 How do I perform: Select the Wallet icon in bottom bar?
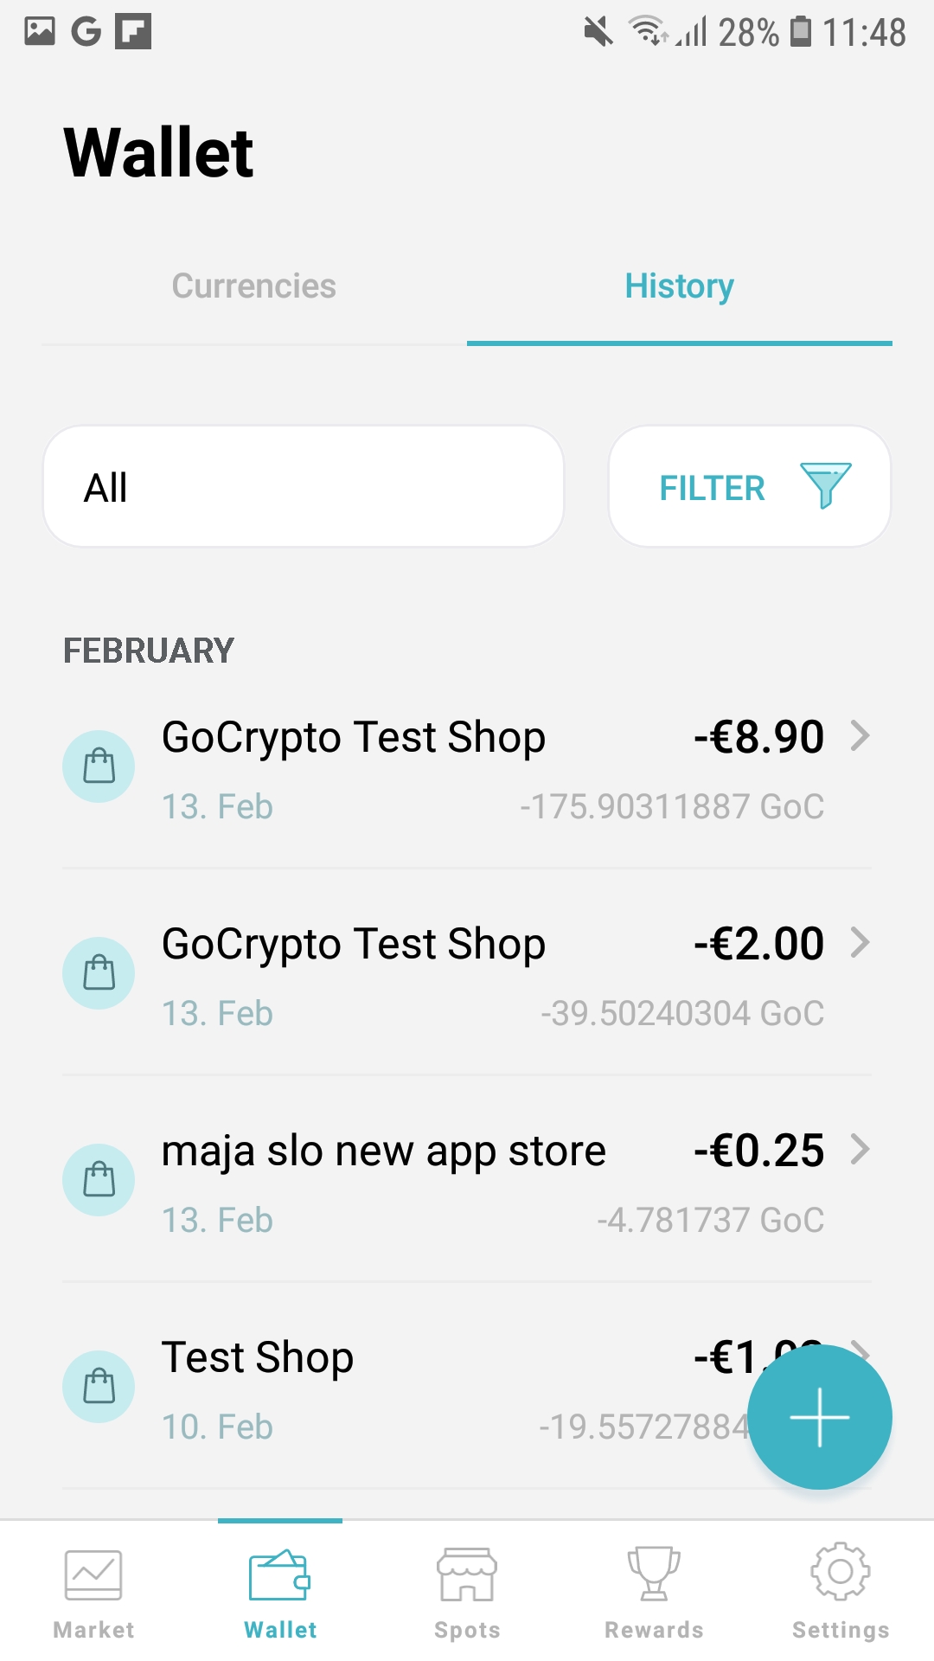[280, 1576]
